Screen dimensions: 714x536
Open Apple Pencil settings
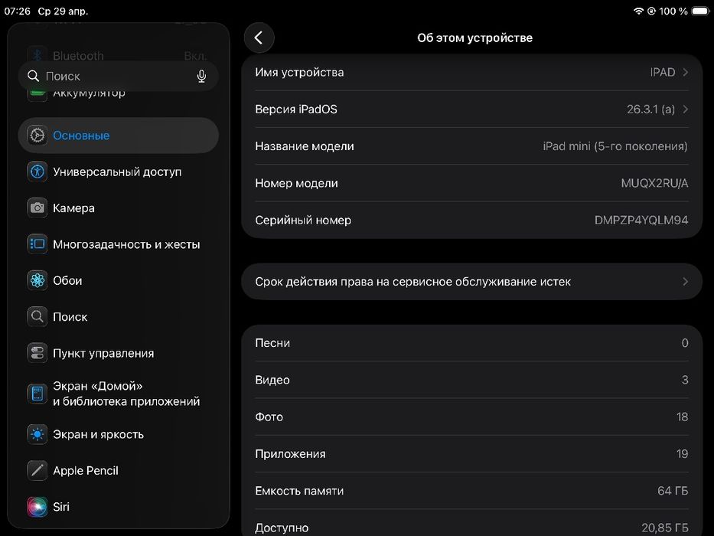119,470
